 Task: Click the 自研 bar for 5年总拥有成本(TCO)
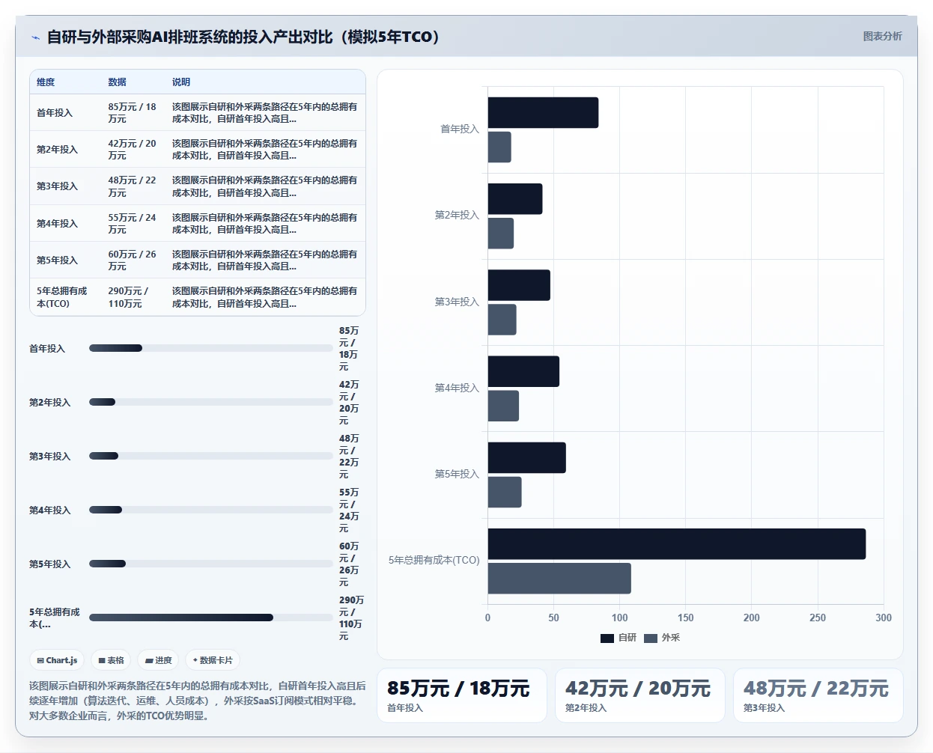click(677, 544)
